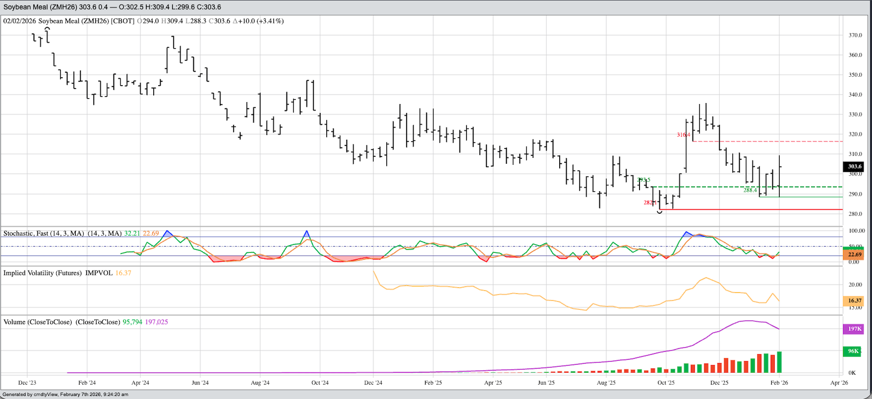The image size is (872, 399).
Task: Click the Dec '23 date on time axis
Action: pos(27,383)
